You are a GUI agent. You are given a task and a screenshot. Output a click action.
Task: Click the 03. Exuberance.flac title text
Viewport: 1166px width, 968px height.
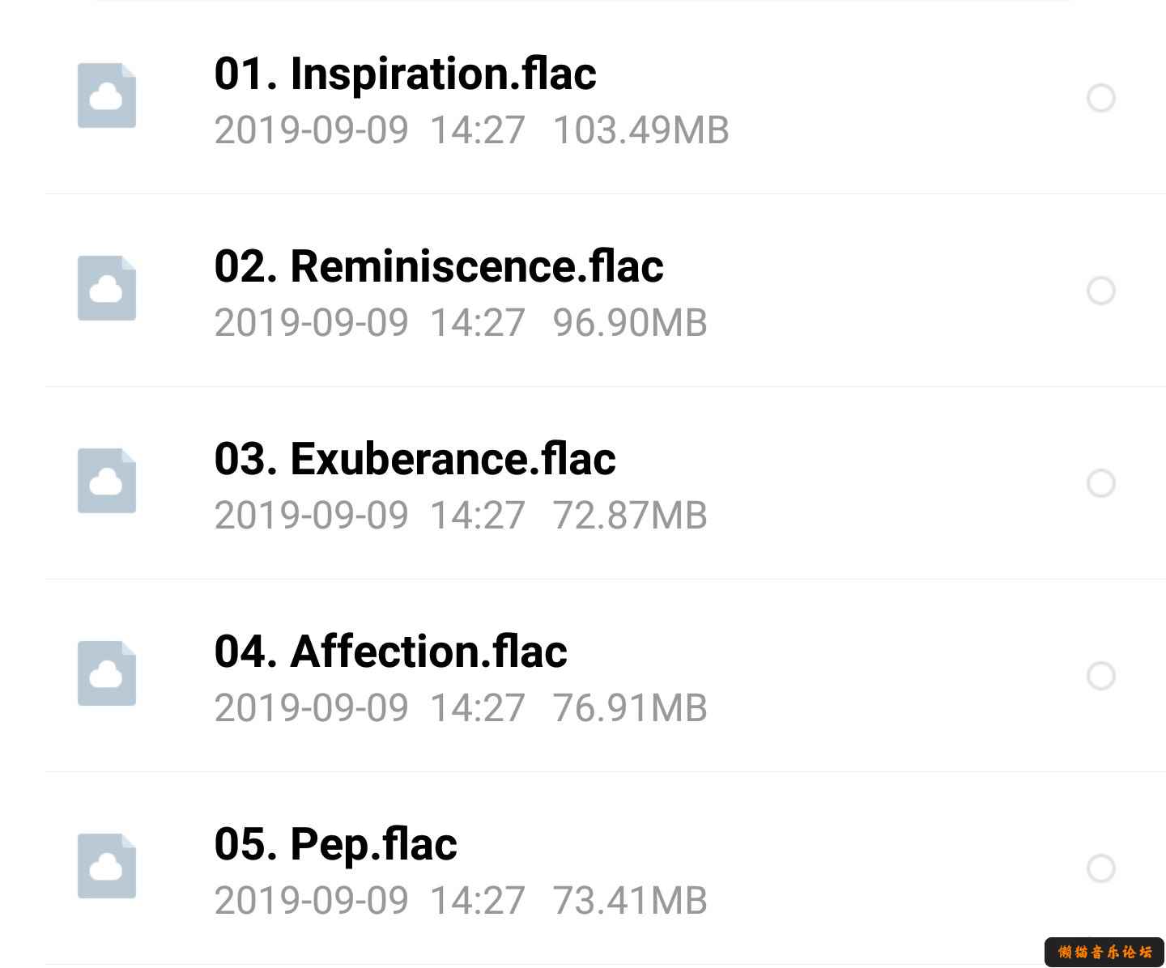tap(415, 459)
